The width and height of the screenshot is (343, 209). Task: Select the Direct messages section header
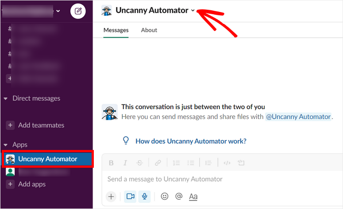(36, 98)
